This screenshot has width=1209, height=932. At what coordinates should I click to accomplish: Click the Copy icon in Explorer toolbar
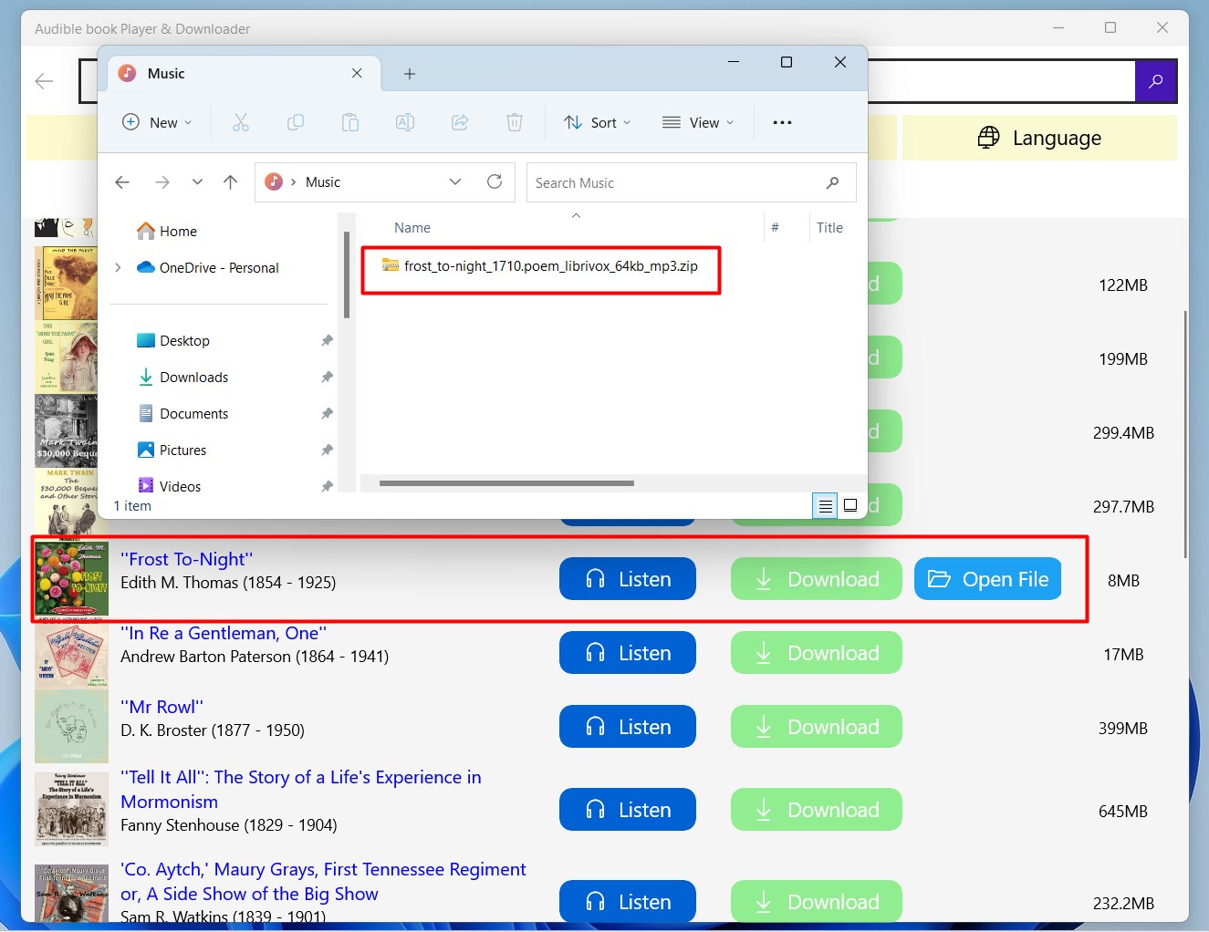[x=296, y=122]
